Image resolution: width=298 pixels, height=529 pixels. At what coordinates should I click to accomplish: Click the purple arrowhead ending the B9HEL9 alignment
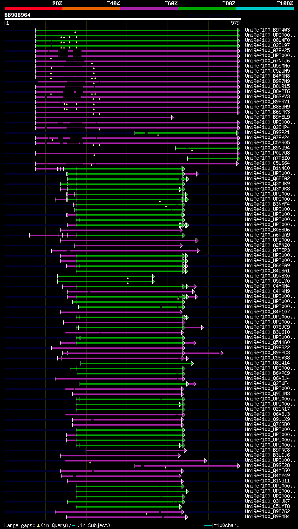coord(172,117)
